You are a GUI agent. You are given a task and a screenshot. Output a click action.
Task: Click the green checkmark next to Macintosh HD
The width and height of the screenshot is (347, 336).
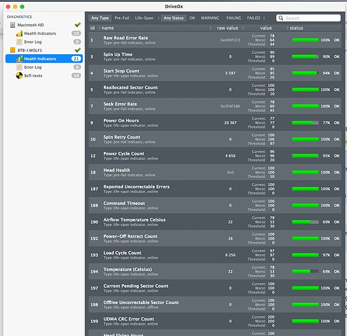pos(78,25)
